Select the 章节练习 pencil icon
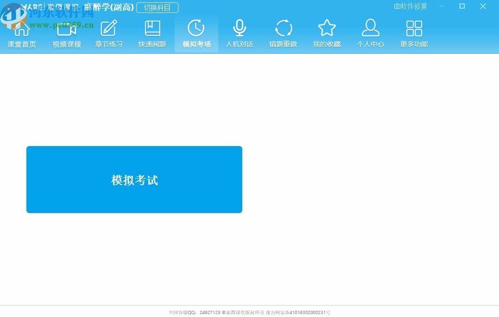The image size is (499, 317). click(109, 28)
